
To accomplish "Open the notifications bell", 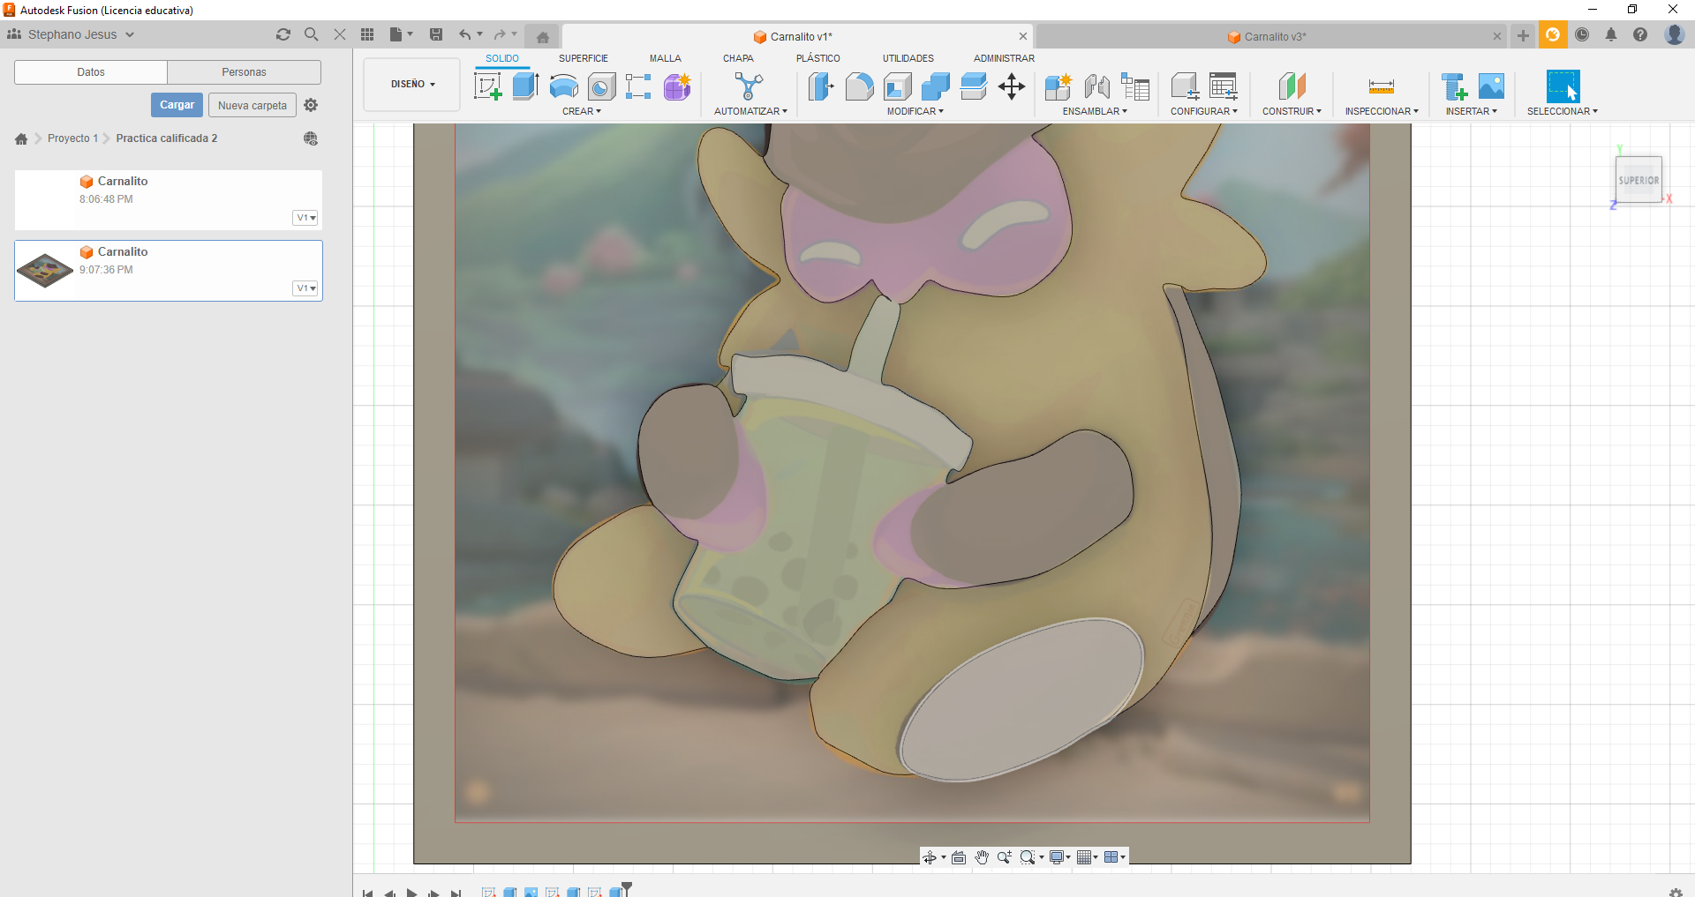I will 1611,34.
